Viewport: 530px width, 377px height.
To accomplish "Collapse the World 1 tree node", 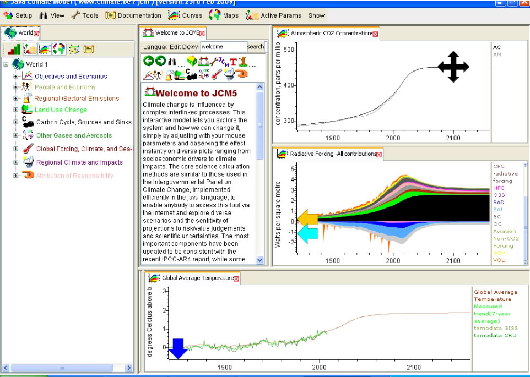I will pyautogui.click(x=6, y=64).
